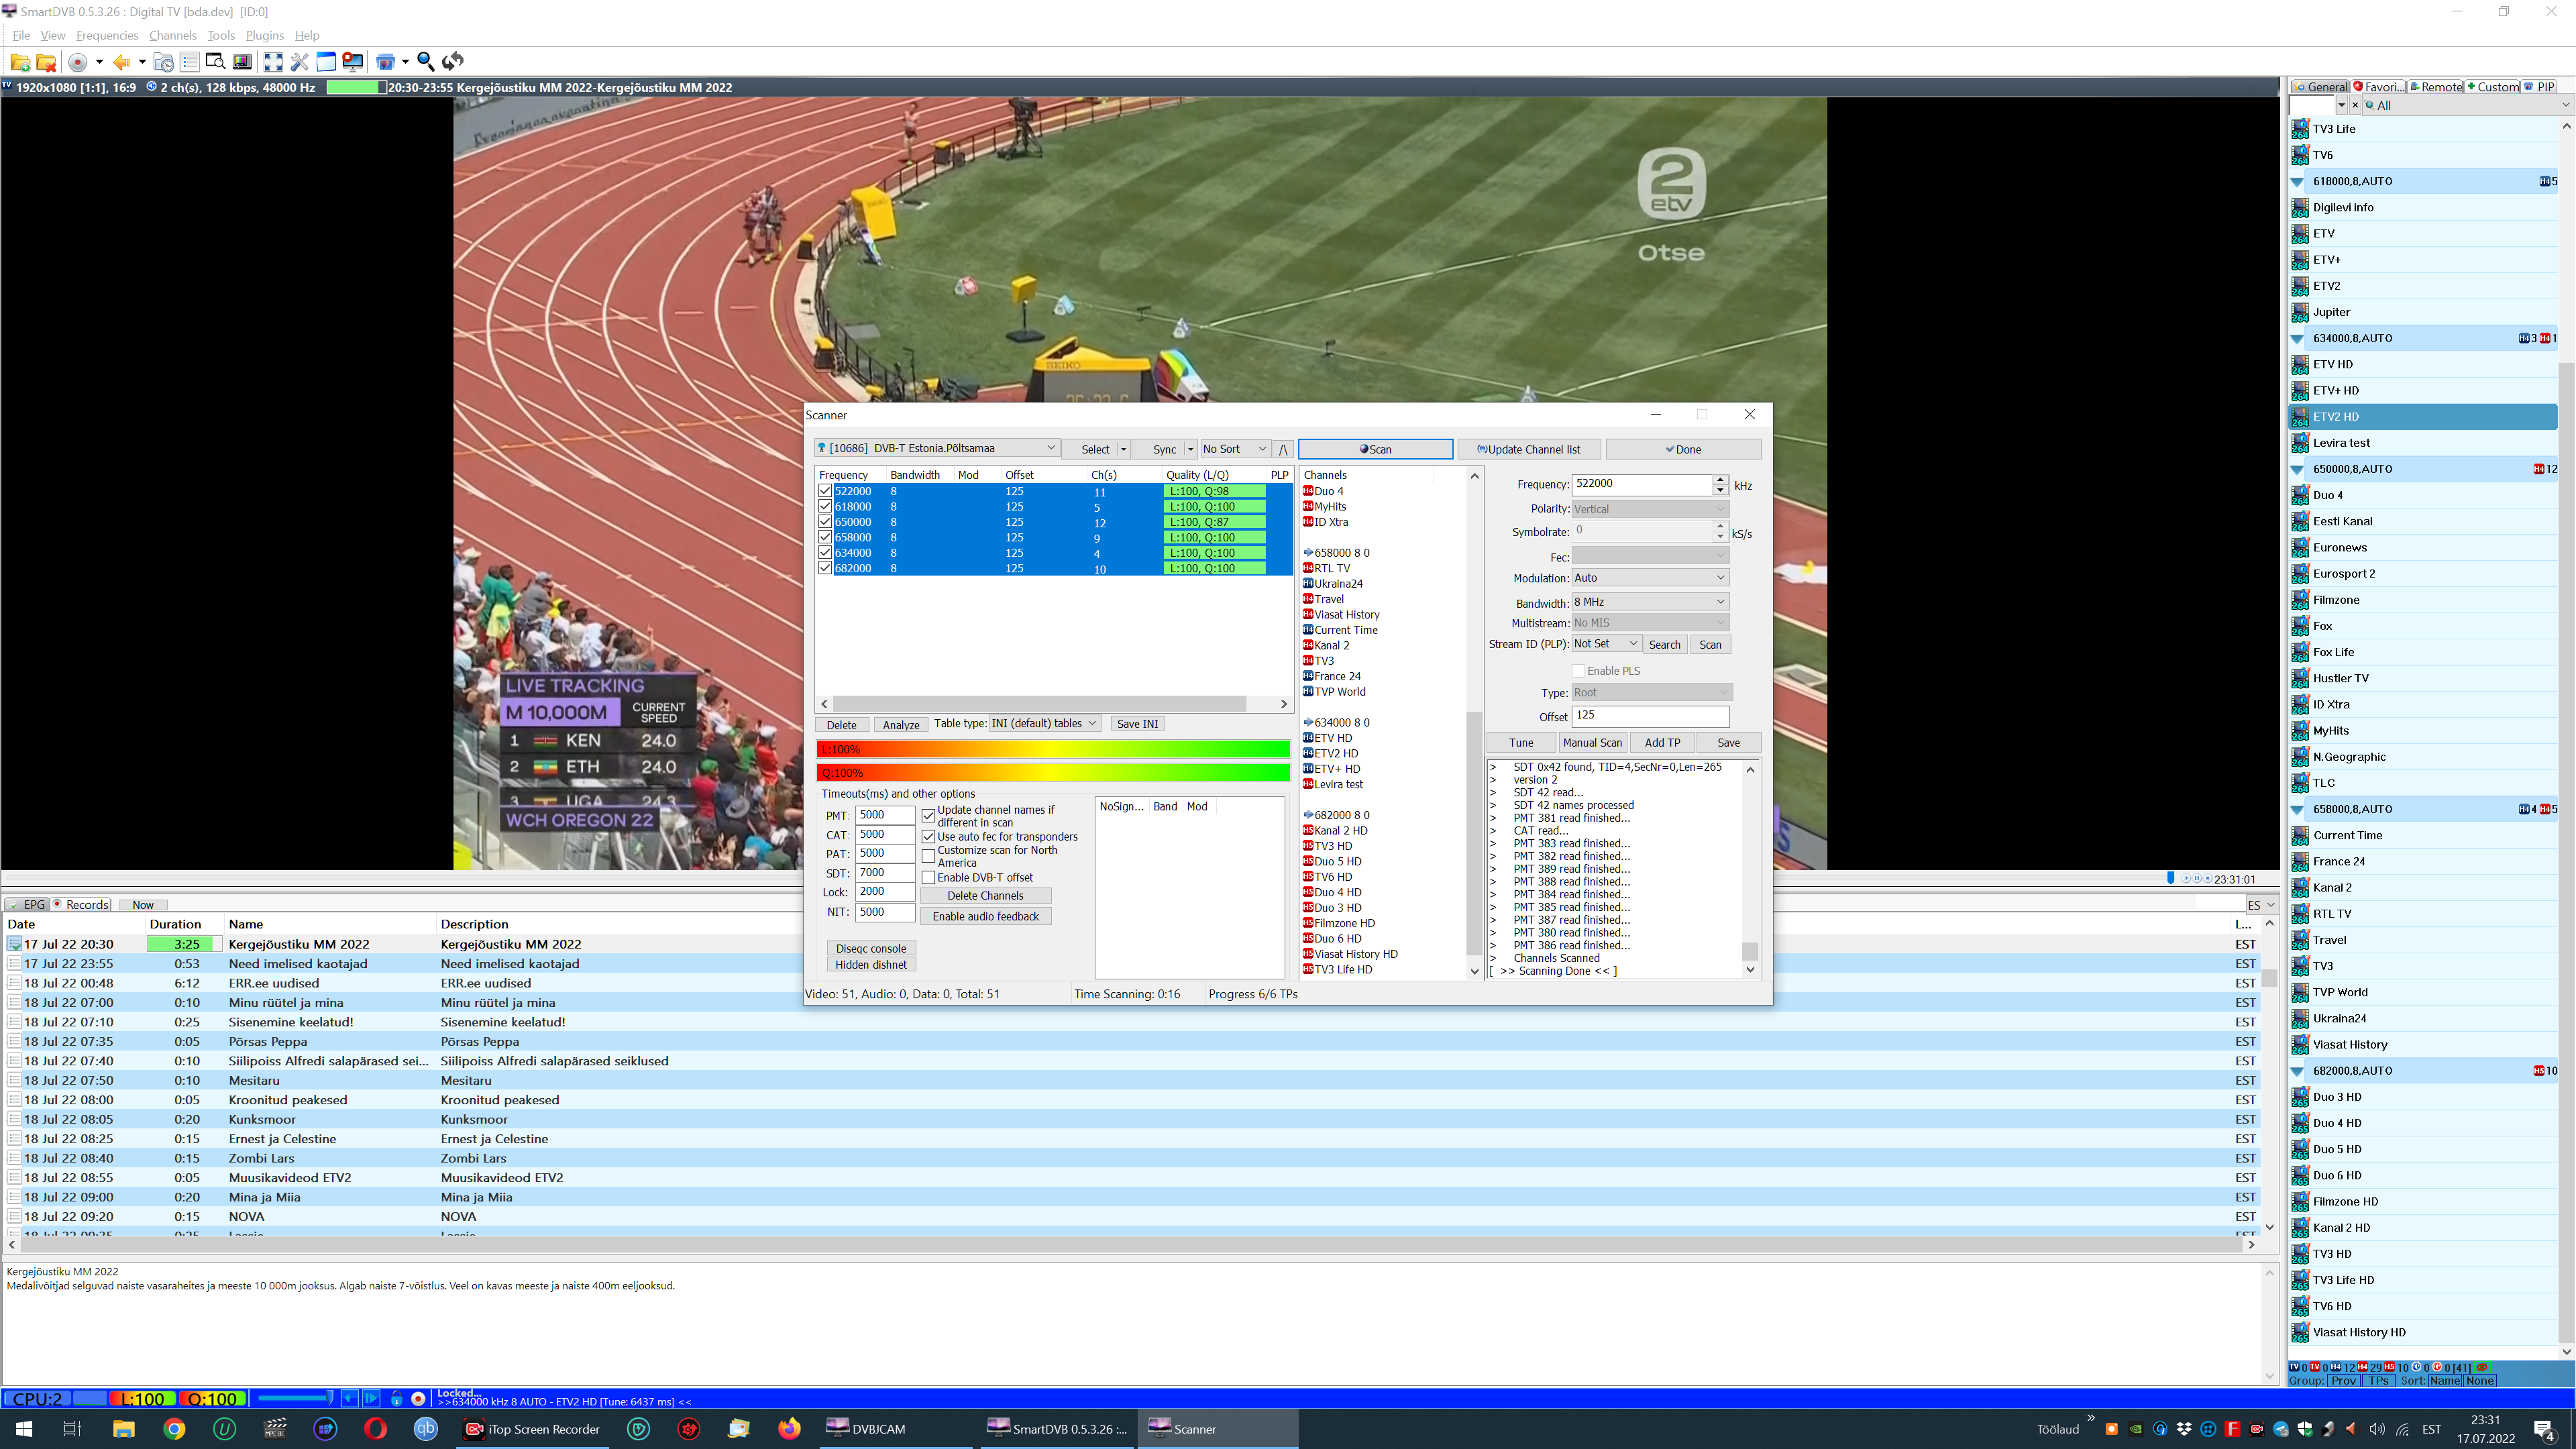Viewport: 2576px width, 1449px height.
Task: Open Chrome from the Windows taskbar
Action: pos(174,1429)
